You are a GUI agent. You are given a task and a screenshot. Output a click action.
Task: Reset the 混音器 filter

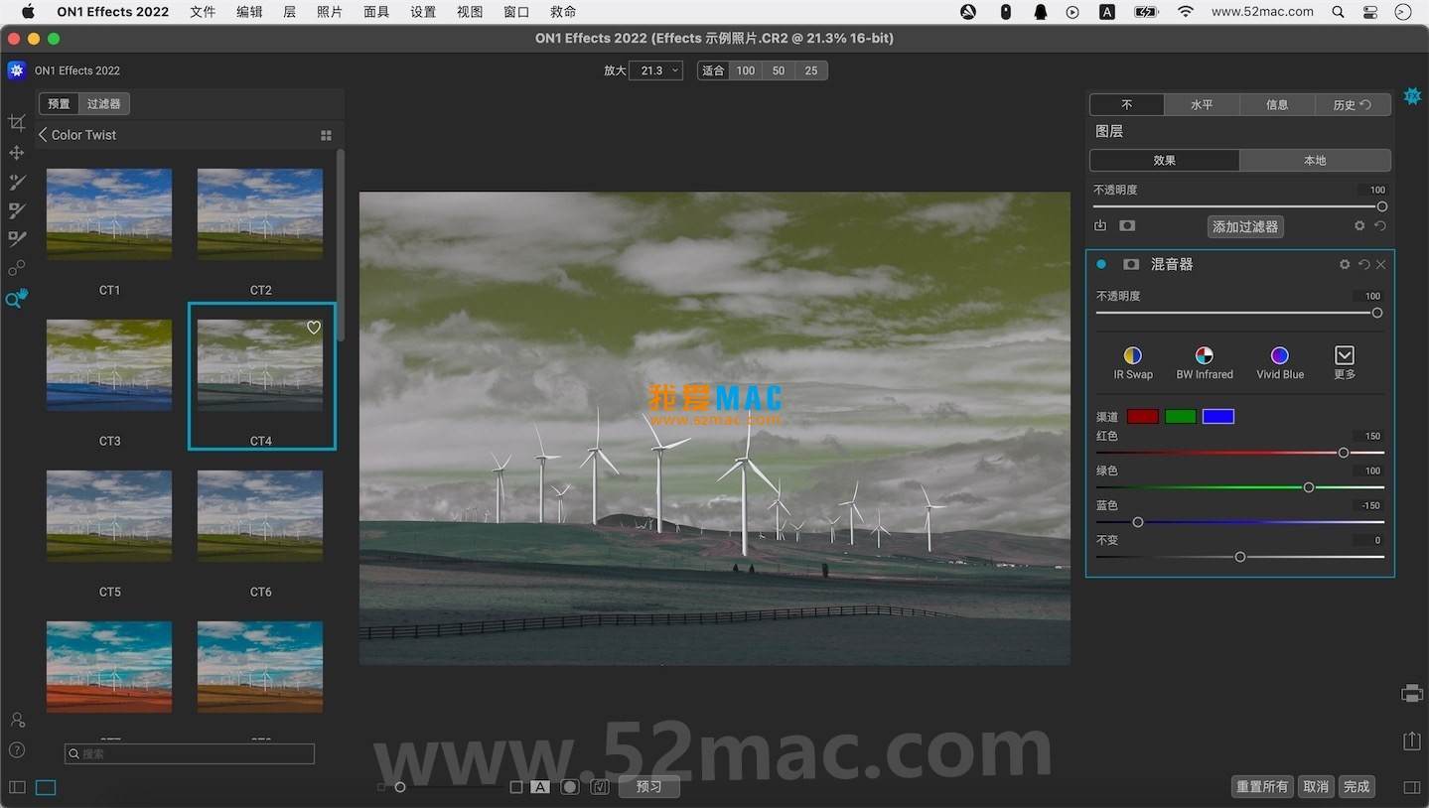tap(1363, 264)
